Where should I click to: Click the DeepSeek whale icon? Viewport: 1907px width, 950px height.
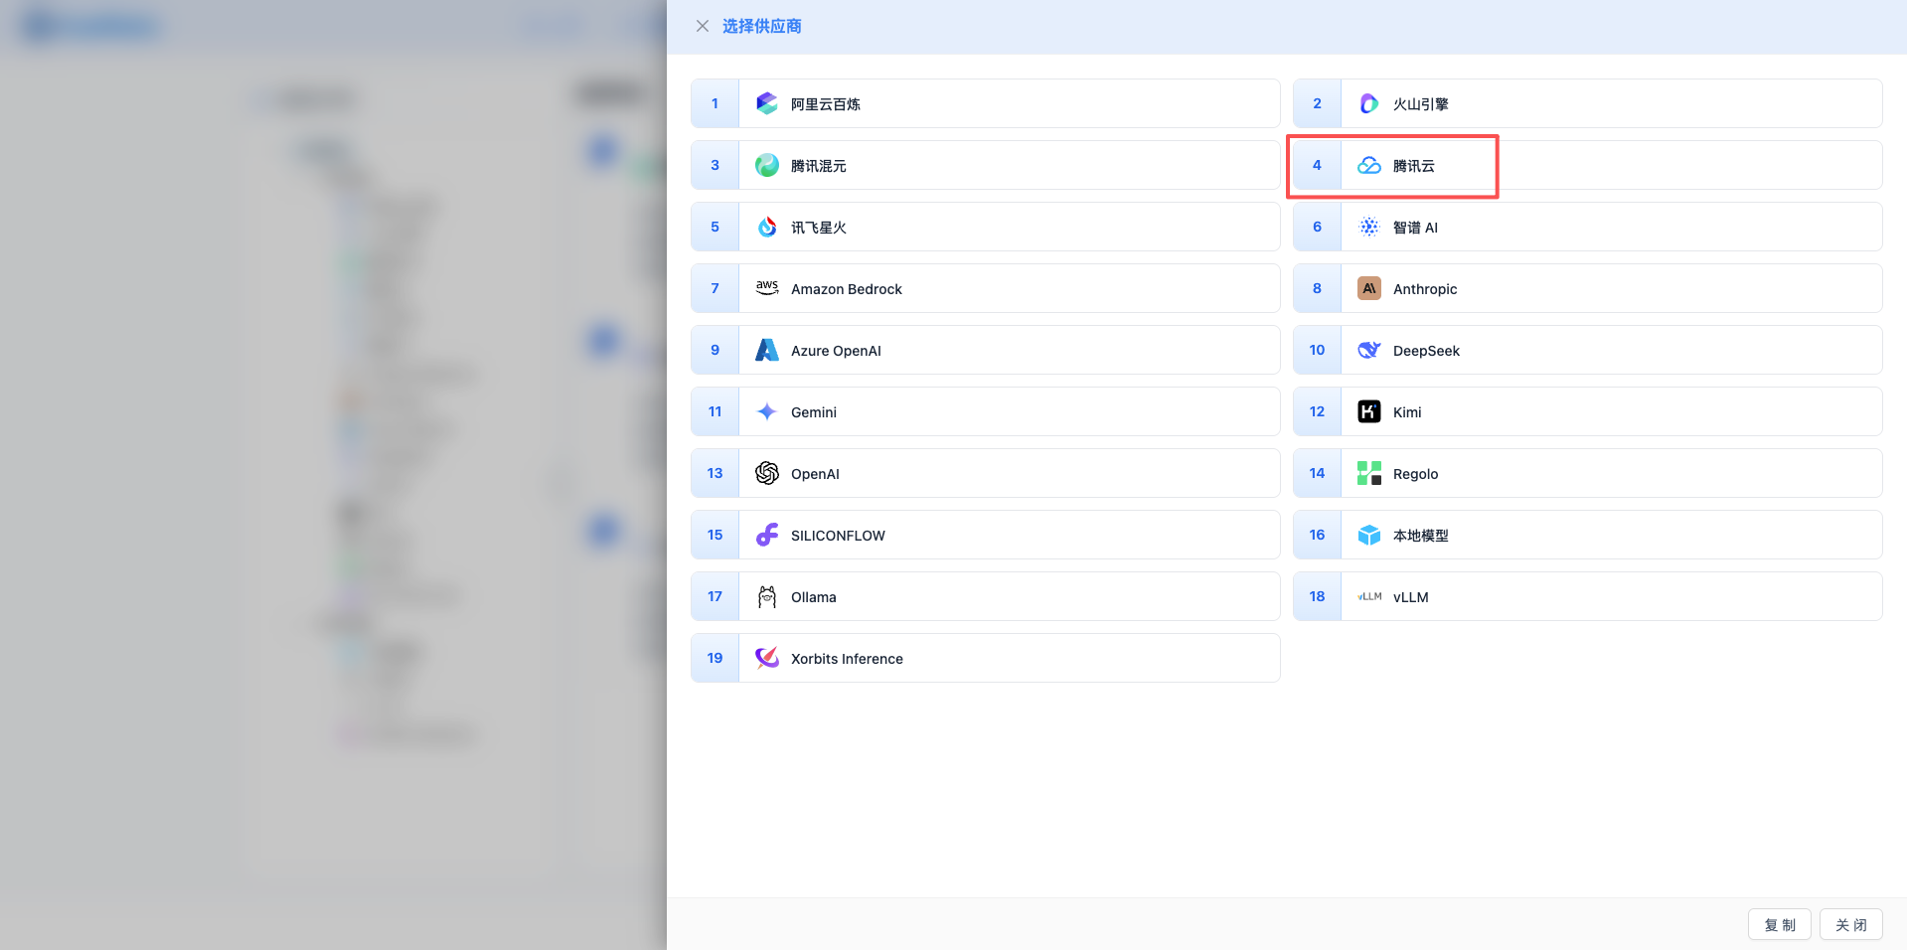[1368, 350]
